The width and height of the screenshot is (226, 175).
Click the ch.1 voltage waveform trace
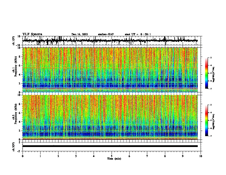pos(110,41)
